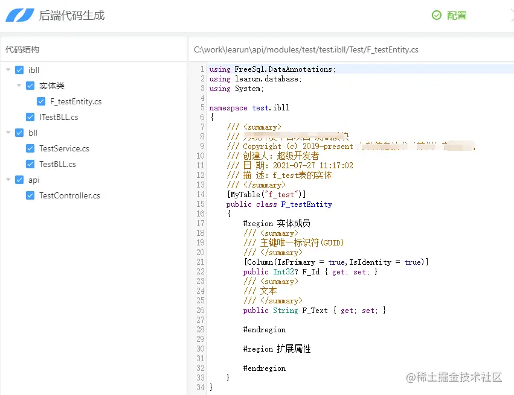514x395 pixels.
Task: Open ITestBLL.cs file in tree
Action: pyautogui.click(x=59, y=117)
